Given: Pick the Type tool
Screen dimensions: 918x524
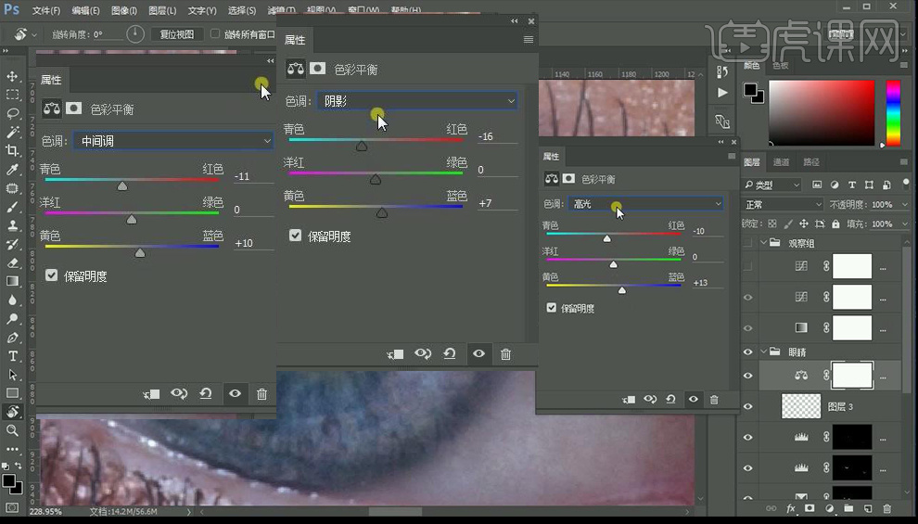Looking at the screenshot, I should click(x=13, y=356).
